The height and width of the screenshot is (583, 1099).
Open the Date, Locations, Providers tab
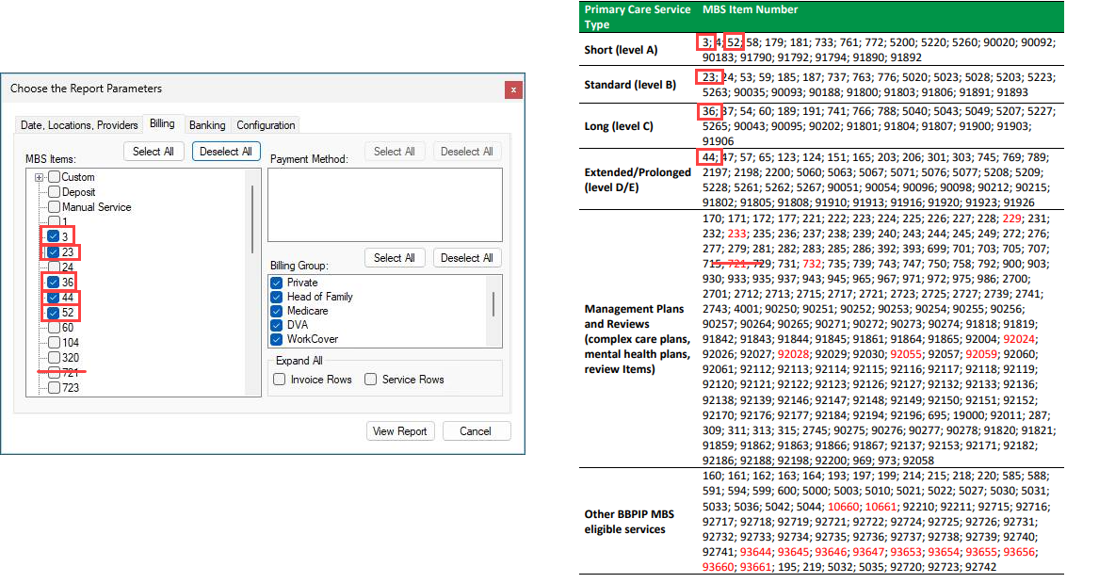(79, 125)
